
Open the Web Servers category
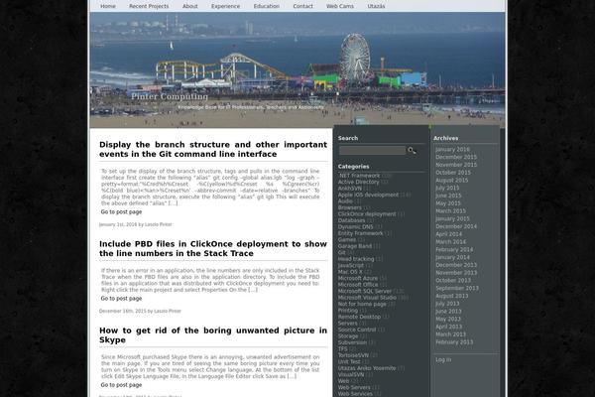pyautogui.click(x=354, y=388)
